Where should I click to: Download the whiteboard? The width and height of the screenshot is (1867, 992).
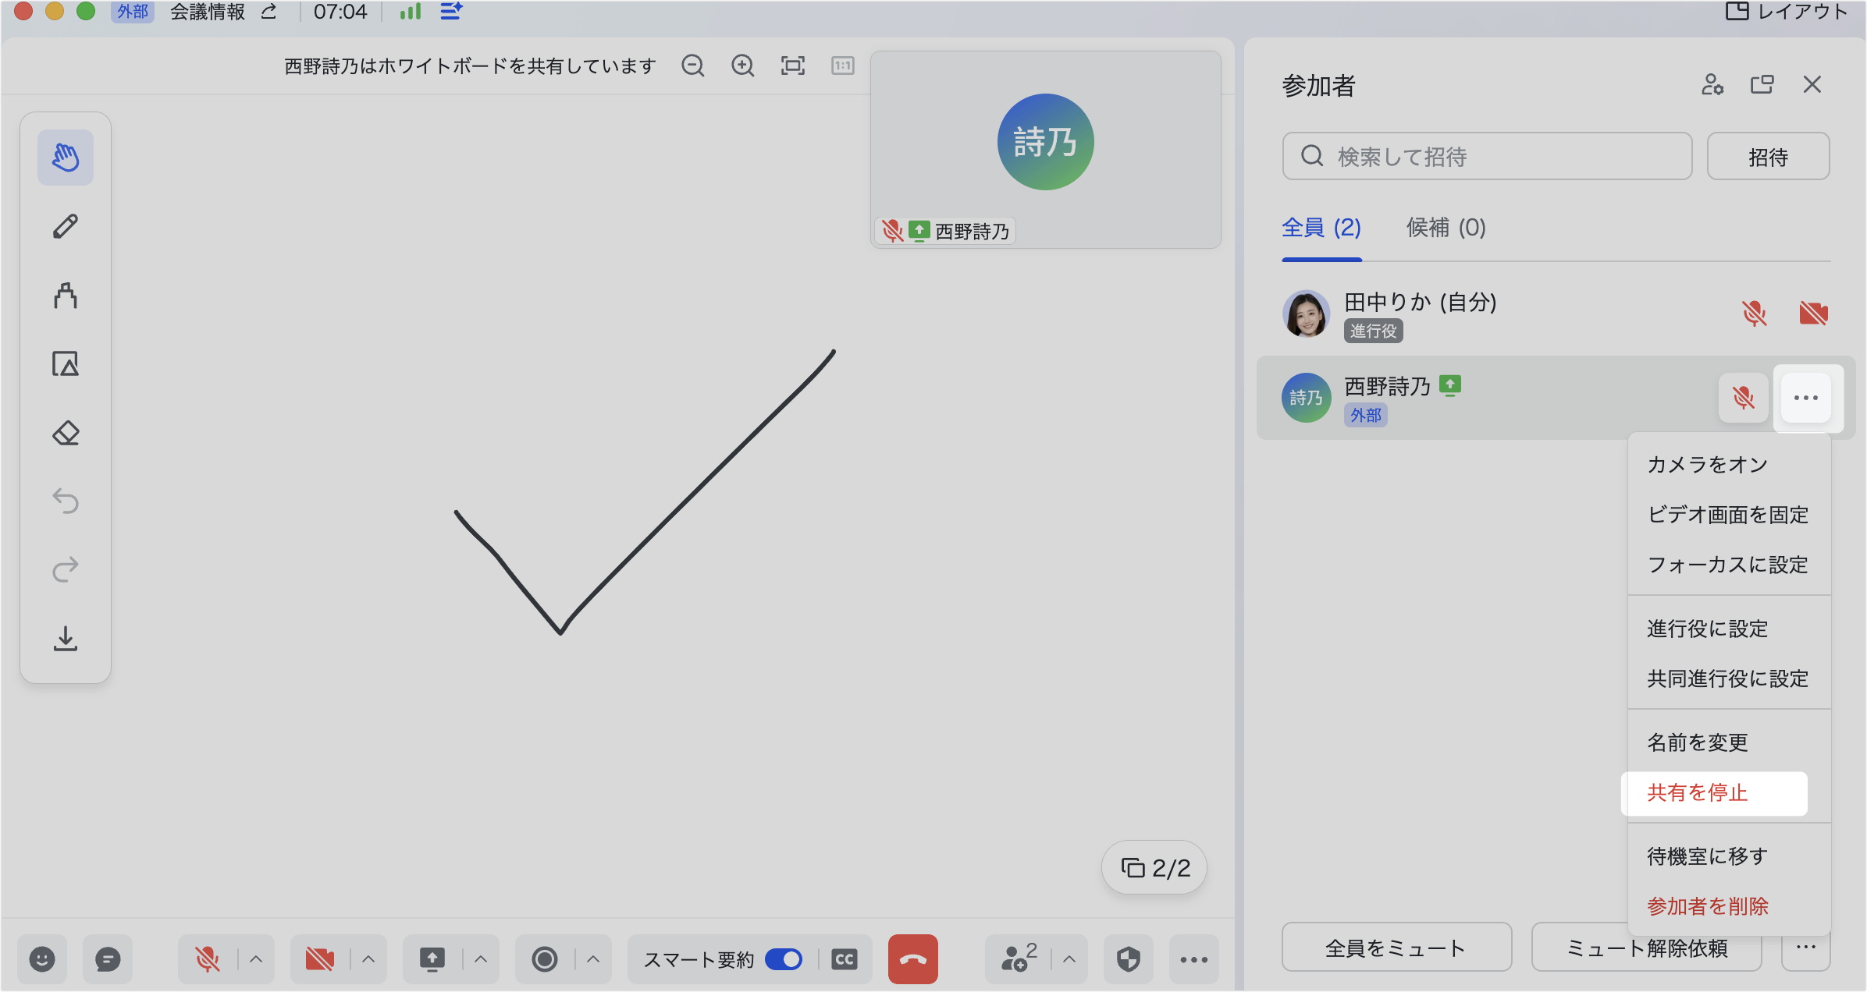point(66,639)
